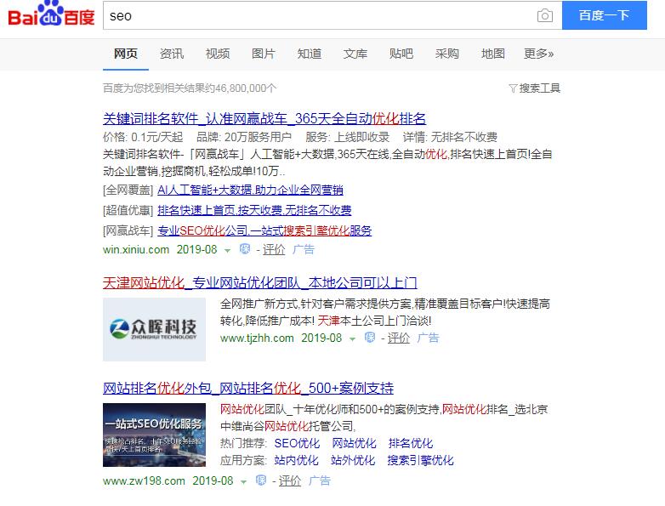
Task: Select result count text 约46,800,000个
Action: click(x=241, y=88)
